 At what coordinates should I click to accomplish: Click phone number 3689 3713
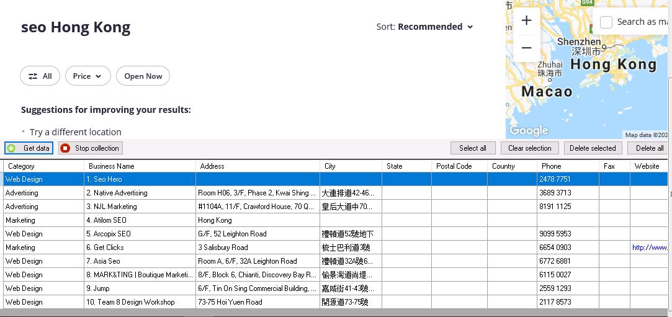click(x=555, y=193)
